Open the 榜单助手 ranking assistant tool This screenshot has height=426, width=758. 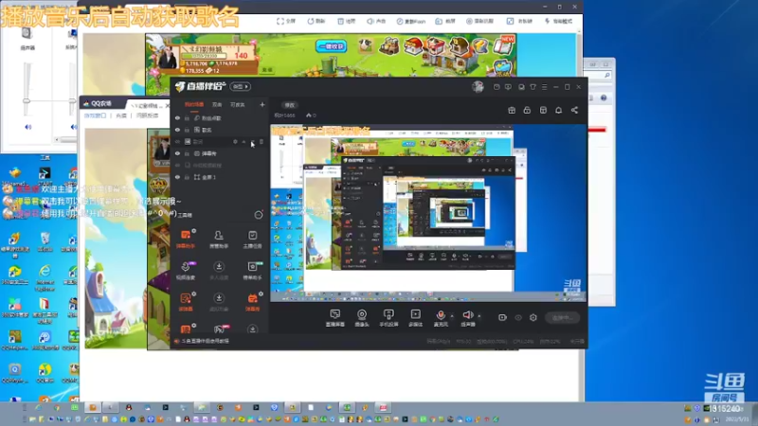point(252,271)
